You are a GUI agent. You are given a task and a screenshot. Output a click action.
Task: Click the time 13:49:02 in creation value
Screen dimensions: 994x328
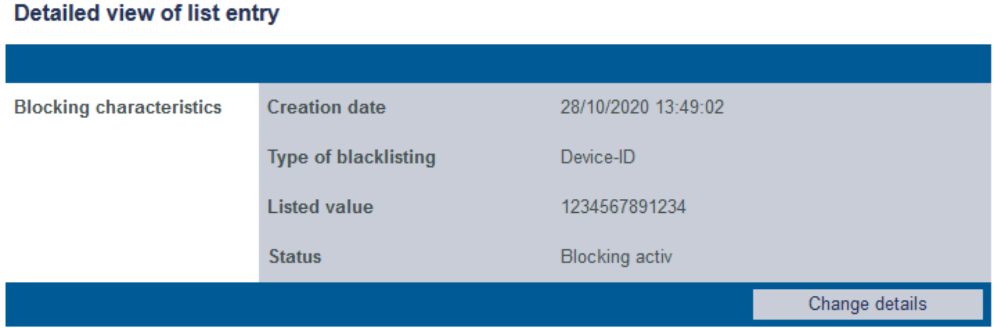(x=690, y=107)
